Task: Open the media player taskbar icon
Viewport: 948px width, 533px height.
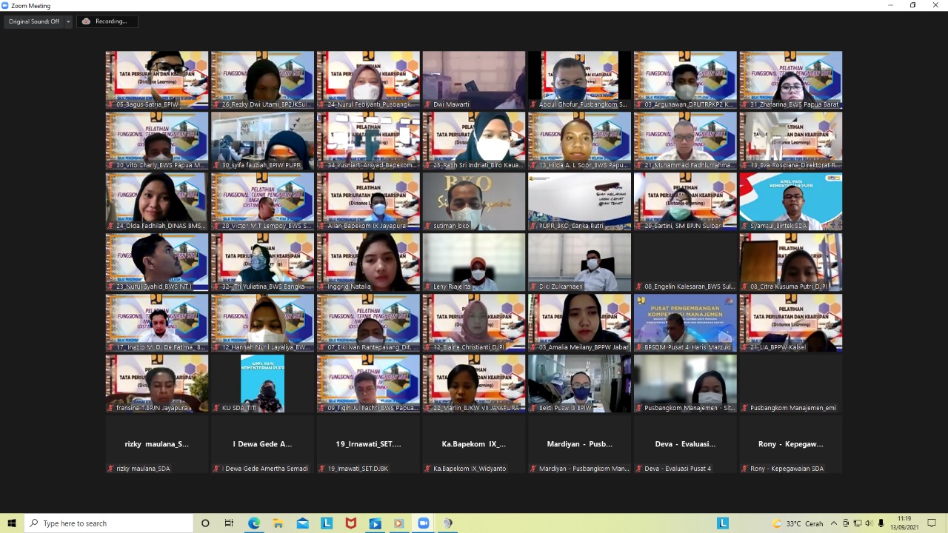Action: (x=398, y=523)
